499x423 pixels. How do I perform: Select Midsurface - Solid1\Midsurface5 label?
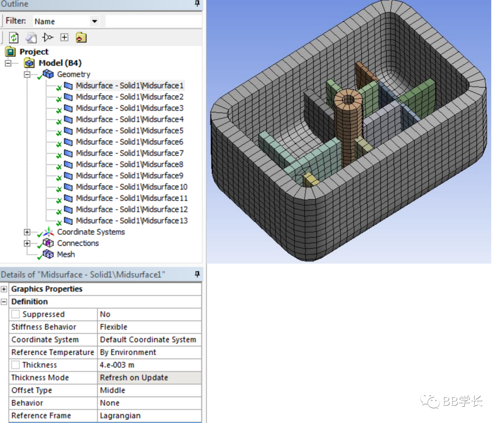click(x=129, y=130)
